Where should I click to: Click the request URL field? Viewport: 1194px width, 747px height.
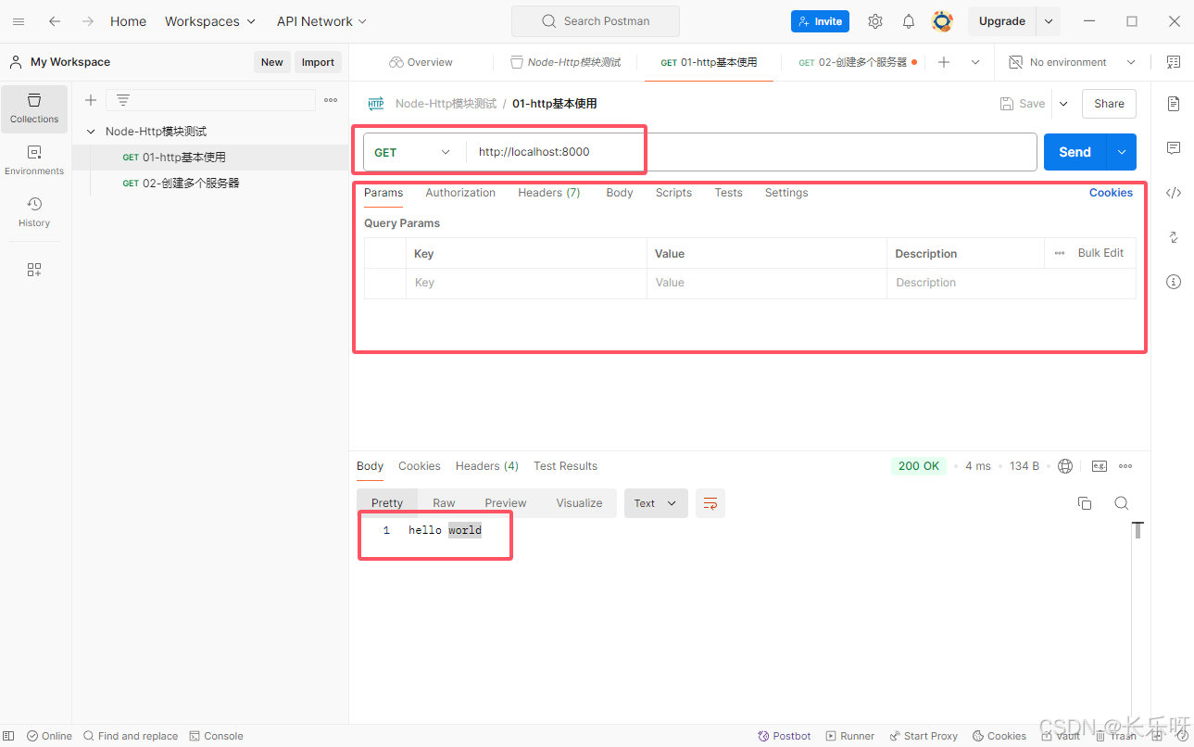pyautogui.click(x=751, y=152)
